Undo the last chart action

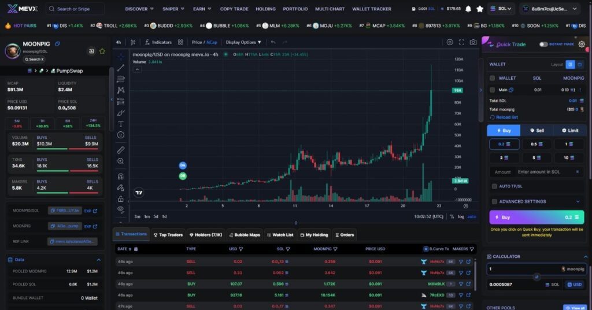273,42
